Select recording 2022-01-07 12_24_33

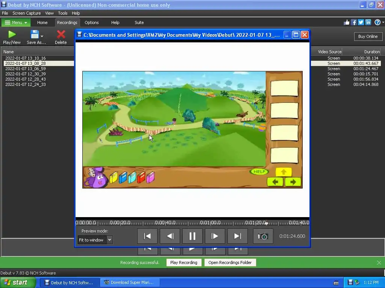click(26, 84)
